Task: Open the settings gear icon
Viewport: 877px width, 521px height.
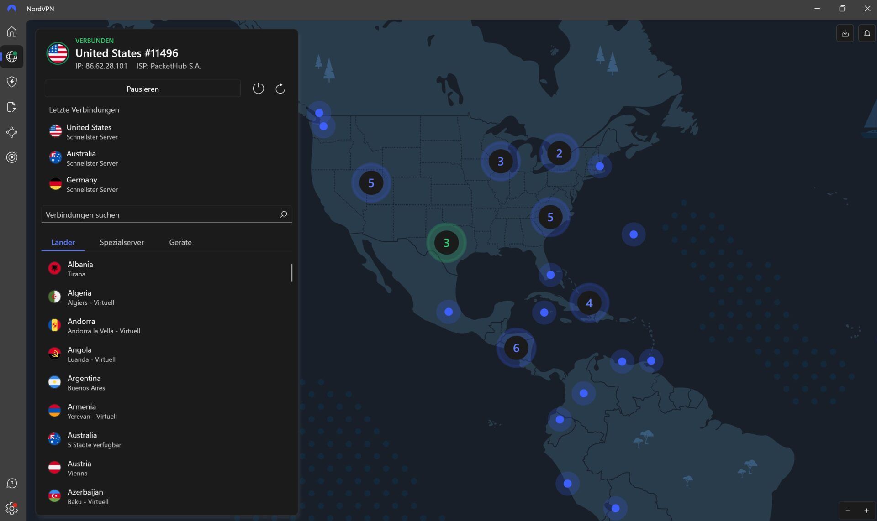Action: [x=12, y=508]
